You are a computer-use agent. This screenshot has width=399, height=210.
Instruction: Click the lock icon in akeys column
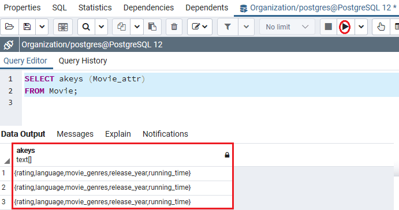coord(227,155)
